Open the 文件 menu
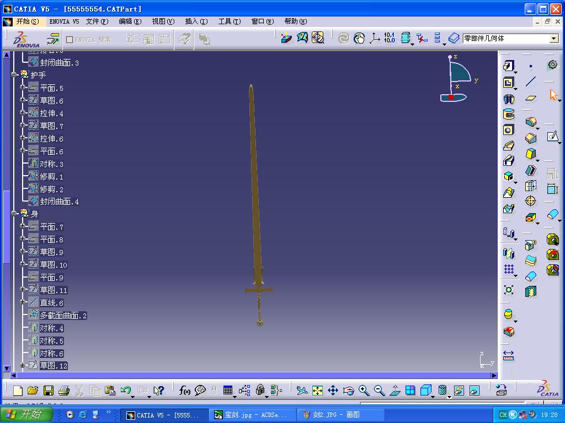The width and height of the screenshot is (565, 423). tap(97, 21)
